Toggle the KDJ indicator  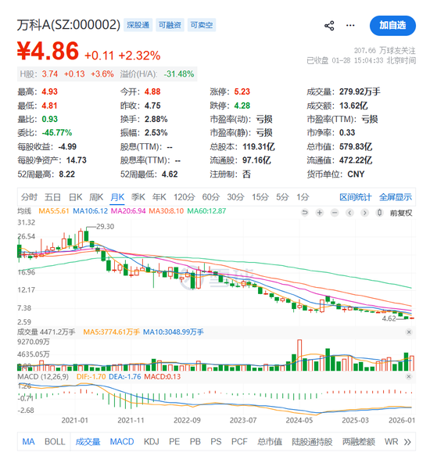[x=151, y=441]
